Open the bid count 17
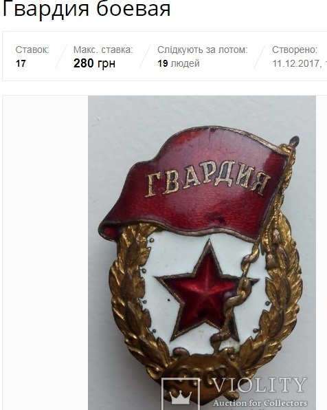This screenshot has width=327, height=410. pyautogui.click(x=21, y=63)
